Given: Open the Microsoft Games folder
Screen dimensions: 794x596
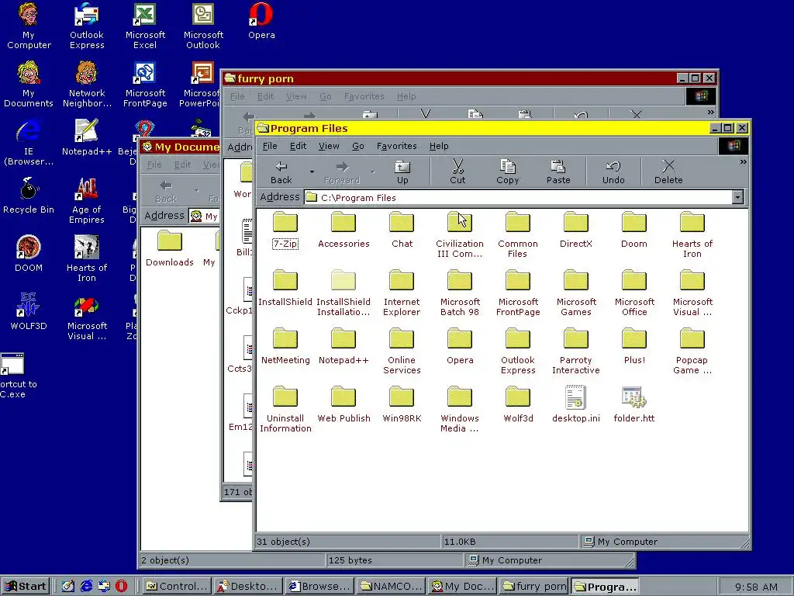Looking at the screenshot, I should 576,293.
